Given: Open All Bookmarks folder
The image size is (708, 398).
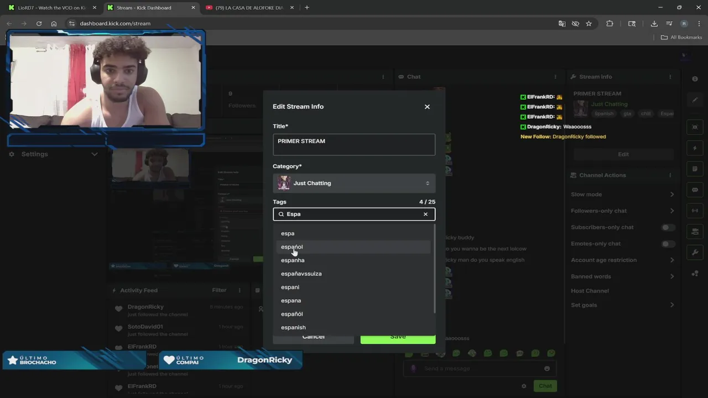Looking at the screenshot, I should 681,38.
